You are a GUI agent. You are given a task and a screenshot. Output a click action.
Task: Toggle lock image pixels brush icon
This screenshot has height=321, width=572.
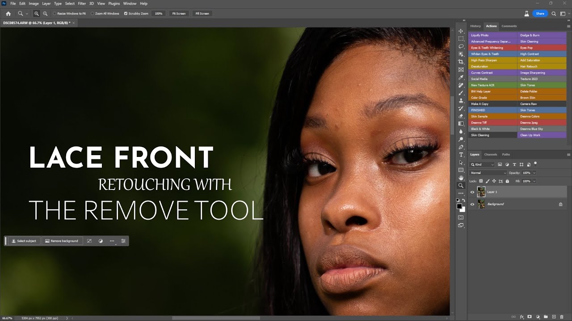coord(488,181)
